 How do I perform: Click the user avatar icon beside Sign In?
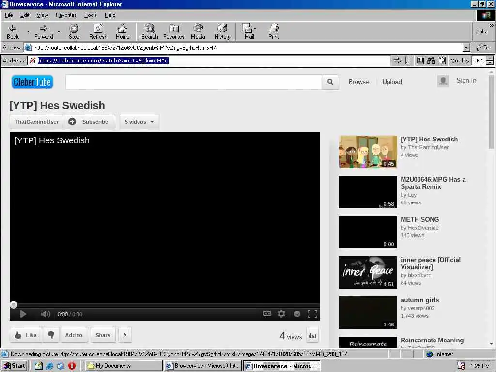coord(443,81)
